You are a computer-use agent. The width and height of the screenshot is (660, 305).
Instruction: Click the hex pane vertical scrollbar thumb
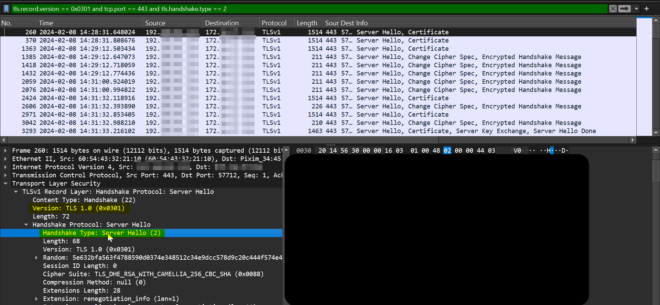(x=656, y=171)
